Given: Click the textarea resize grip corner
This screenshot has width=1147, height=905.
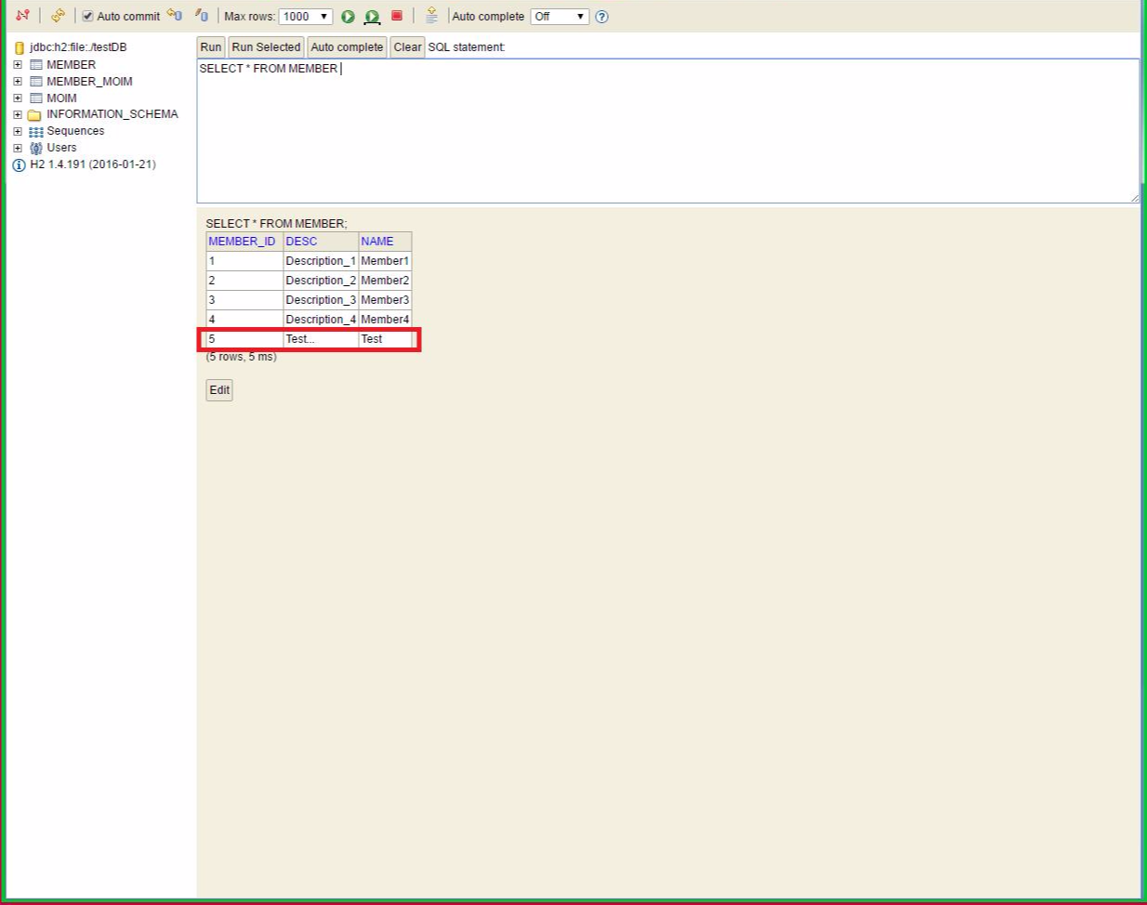Looking at the screenshot, I should coord(1134,198).
